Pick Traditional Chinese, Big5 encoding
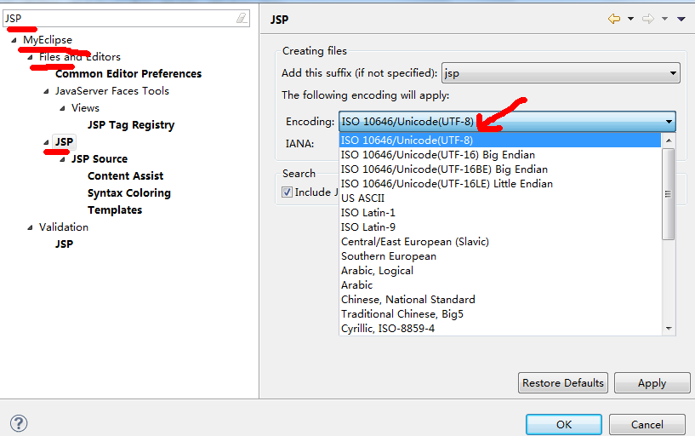This screenshot has width=695, height=436. pyautogui.click(x=402, y=314)
